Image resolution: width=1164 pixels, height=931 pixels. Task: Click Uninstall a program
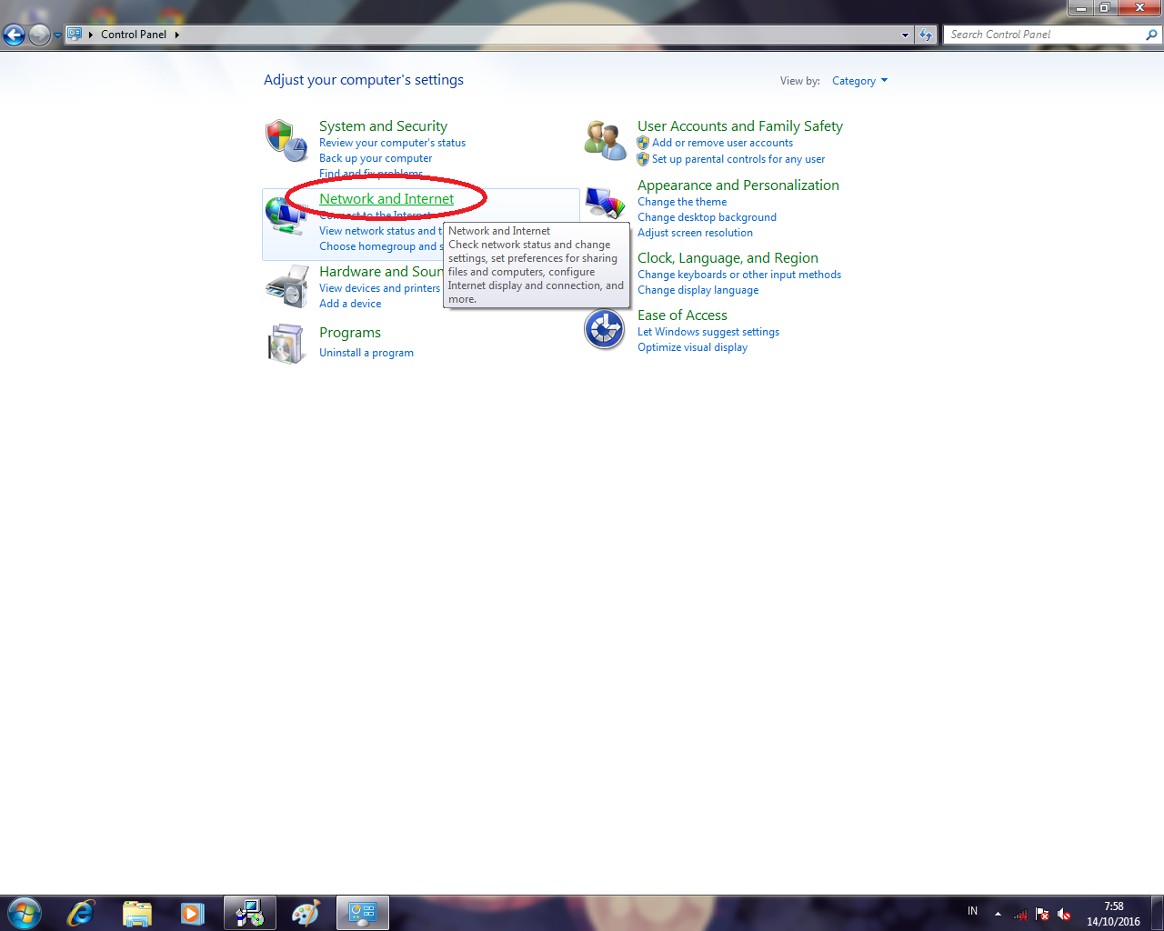click(366, 353)
